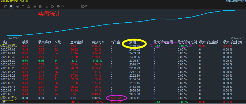Select the 2020.06.25 row date
The height and width of the screenshot is (104, 246).
pyautogui.click(x=8, y=68)
